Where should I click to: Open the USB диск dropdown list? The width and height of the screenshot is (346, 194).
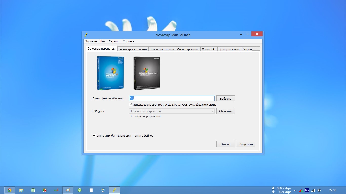pyautogui.click(x=172, y=111)
